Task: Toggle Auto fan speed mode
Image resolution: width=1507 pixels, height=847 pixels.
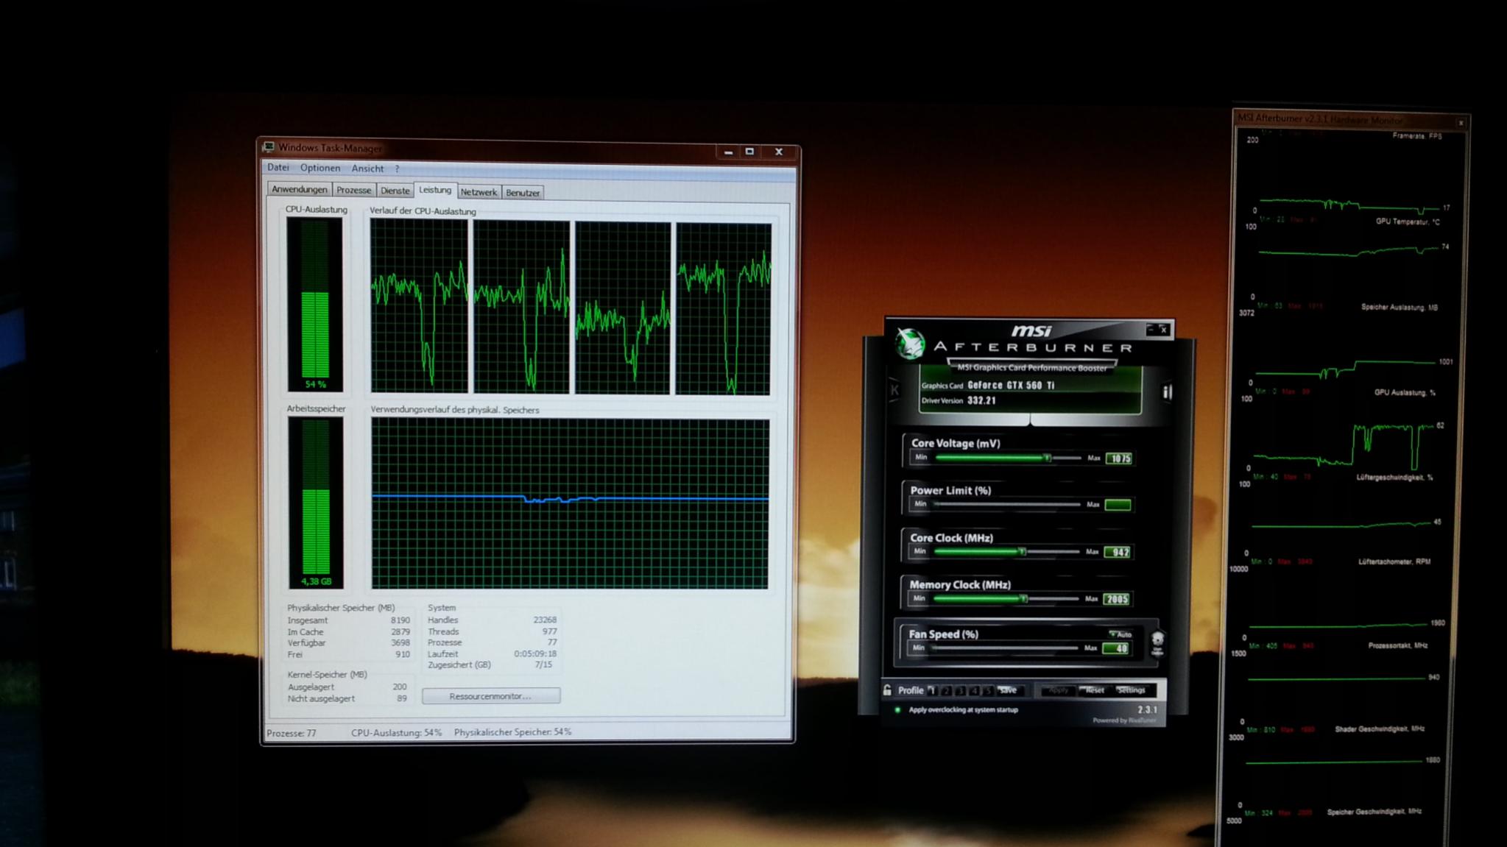Action: coord(1120,634)
